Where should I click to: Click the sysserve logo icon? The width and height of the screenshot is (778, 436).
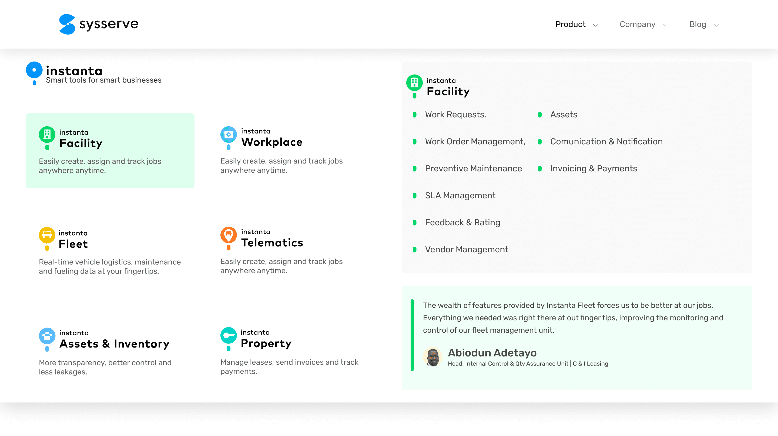[67, 24]
